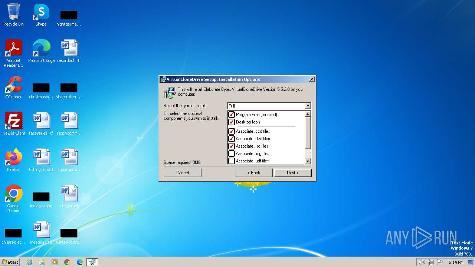
Task: Launch Microsoft Edge desktop shortcut
Action: click(x=41, y=51)
